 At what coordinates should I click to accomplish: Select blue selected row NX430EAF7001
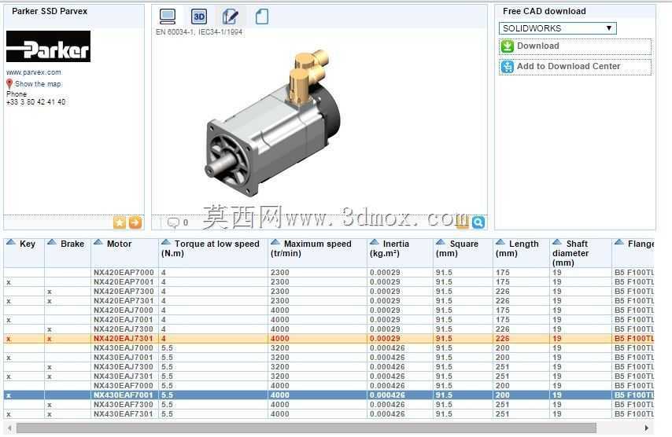329,395
